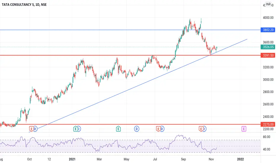The height and width of the screenshot is (163, 276).
Task: Click the 3000.00 price axis label
Action: 268,80
